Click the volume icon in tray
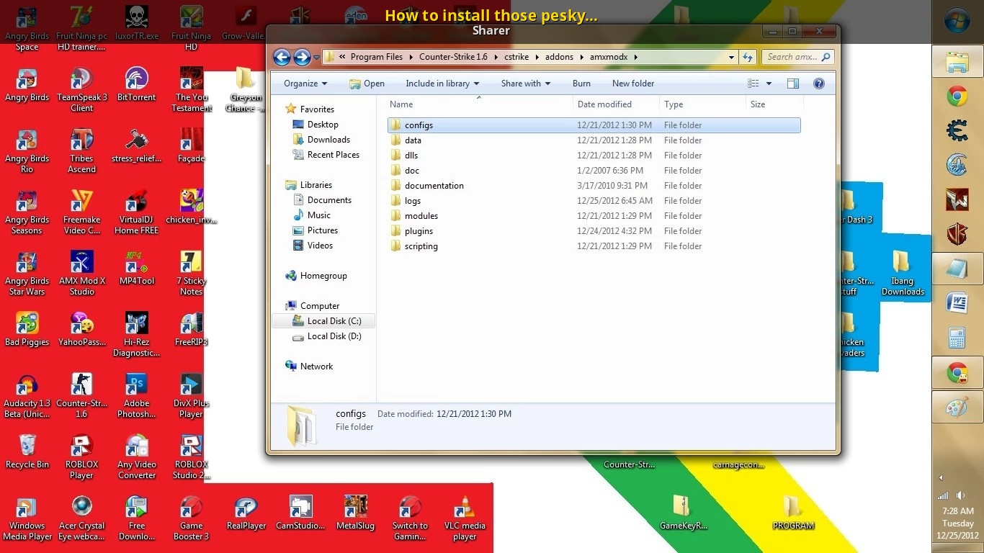The image size is (984, 553). coord(961,495)
